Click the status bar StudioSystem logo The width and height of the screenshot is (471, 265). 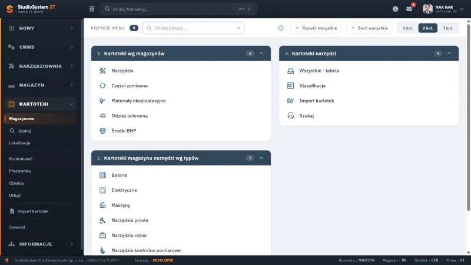point(6,260)
